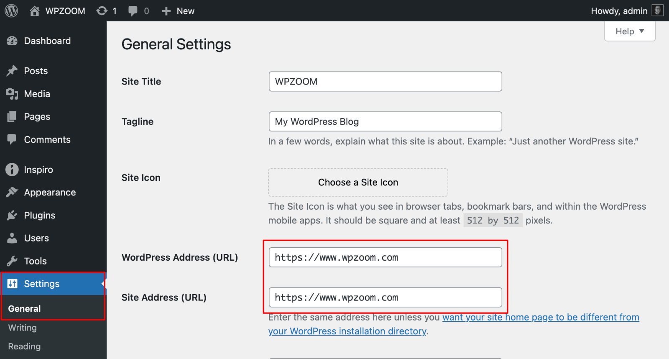Click the Appearance paintbrush icon
Image resolution: width=669 pixels, height=359 pixels.
point(12,192)
